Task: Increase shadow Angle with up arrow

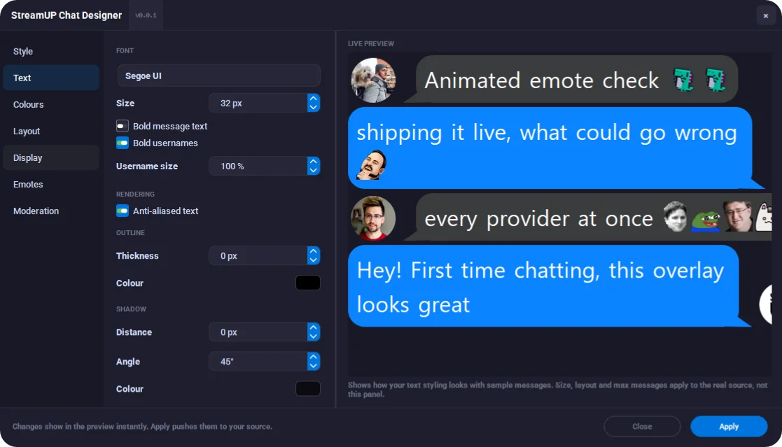Action: point(313,357)
